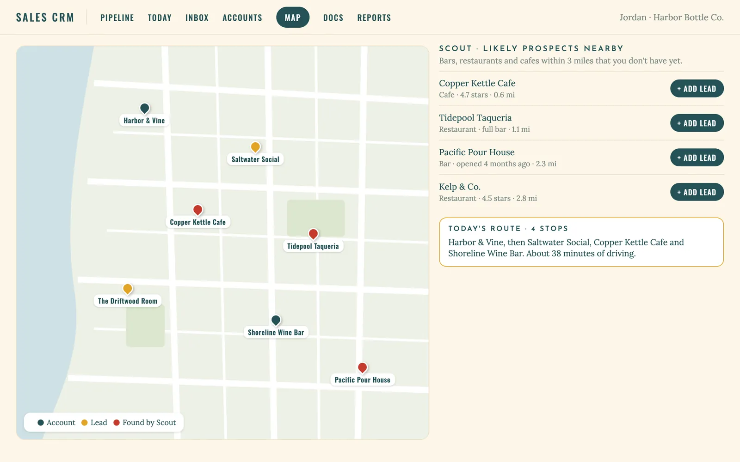Add Tidepool Taqueria as a lead
The image size is (740, 462).
coord(697,123)
